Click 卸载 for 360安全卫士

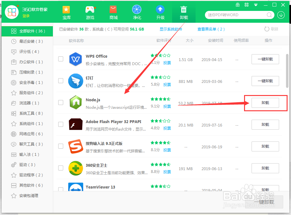pyautogui.click(x=265, y=168)
